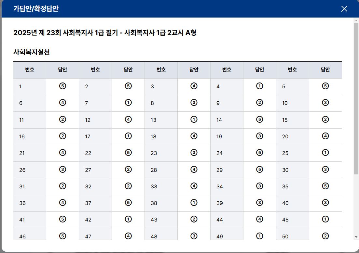Close the 가답안/확정답안 dialog

click(344, 9)
